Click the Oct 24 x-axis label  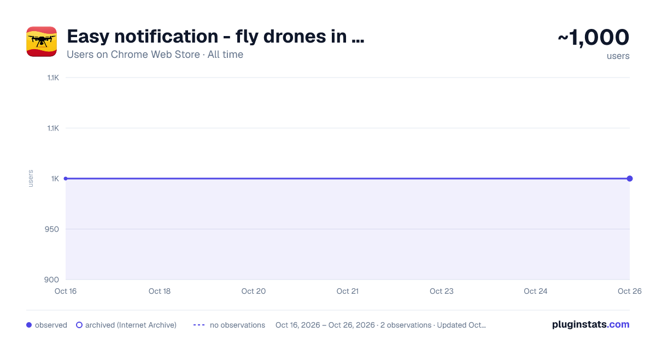point(536,291)
